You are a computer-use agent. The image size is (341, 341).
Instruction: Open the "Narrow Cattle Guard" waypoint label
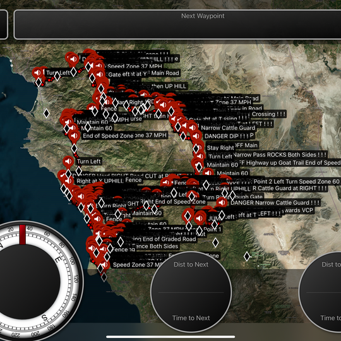click(227, 128)
